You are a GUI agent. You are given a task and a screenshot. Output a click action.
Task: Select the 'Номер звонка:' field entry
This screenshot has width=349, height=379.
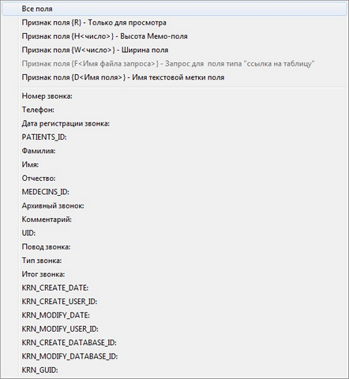(174, 96)
